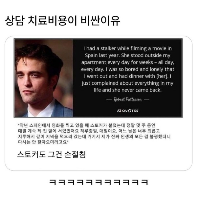The height and width of the screenshot is (197, 197).
Task: Select Korean line starting '작년 스페인에서 영화를'
Action: (x=87, y=125)
